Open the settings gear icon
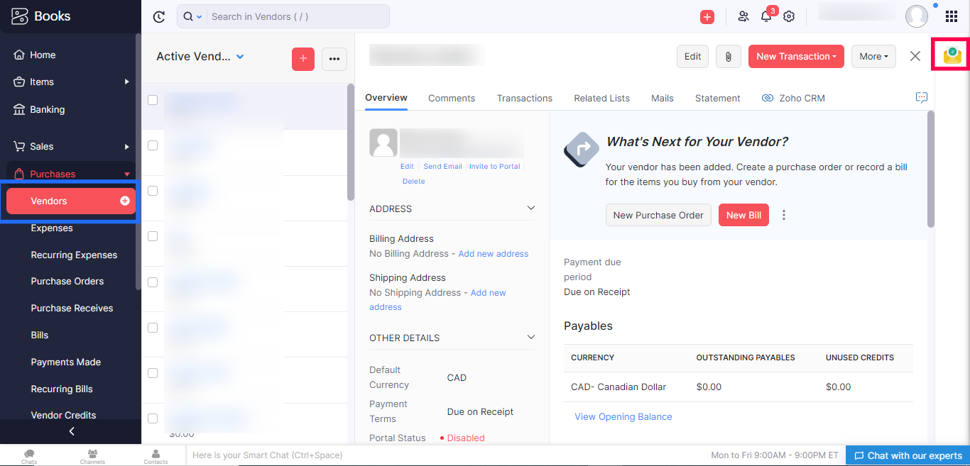 pyautogui.click(x=789, y=16)
